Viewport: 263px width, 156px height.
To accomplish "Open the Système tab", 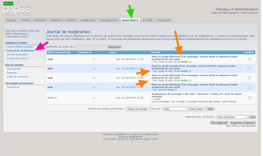I will tap(148, 21).
